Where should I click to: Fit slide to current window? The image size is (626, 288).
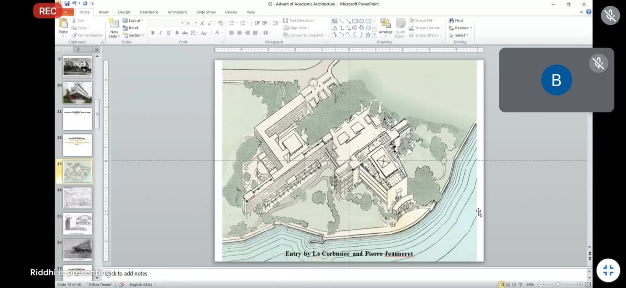coord(588,284)
